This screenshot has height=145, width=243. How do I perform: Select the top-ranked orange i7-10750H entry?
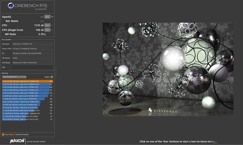tap(27, 81)
